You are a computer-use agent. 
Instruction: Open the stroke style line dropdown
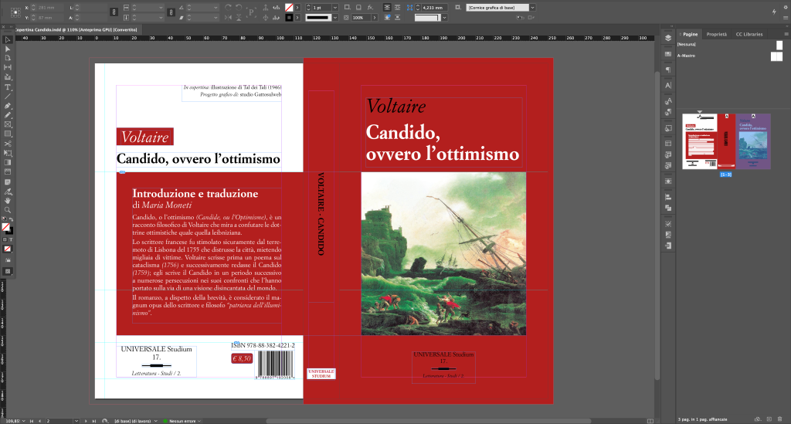334,18
